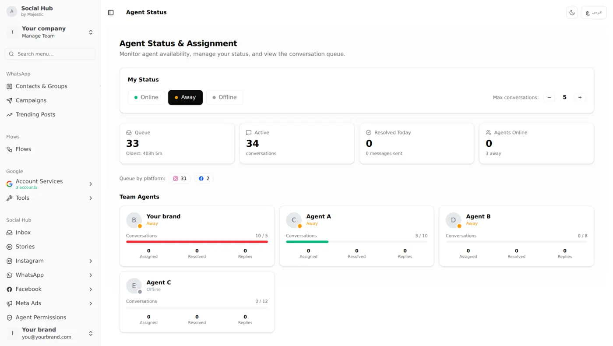Click Your brand agent avatar B

pyautogui.click(x=134, y=220)
